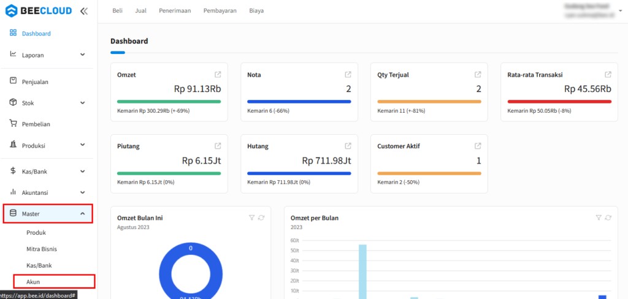Click the orange Customer Aktif bar
This screenshot has width=628, height=299.
tap(429, 173)
